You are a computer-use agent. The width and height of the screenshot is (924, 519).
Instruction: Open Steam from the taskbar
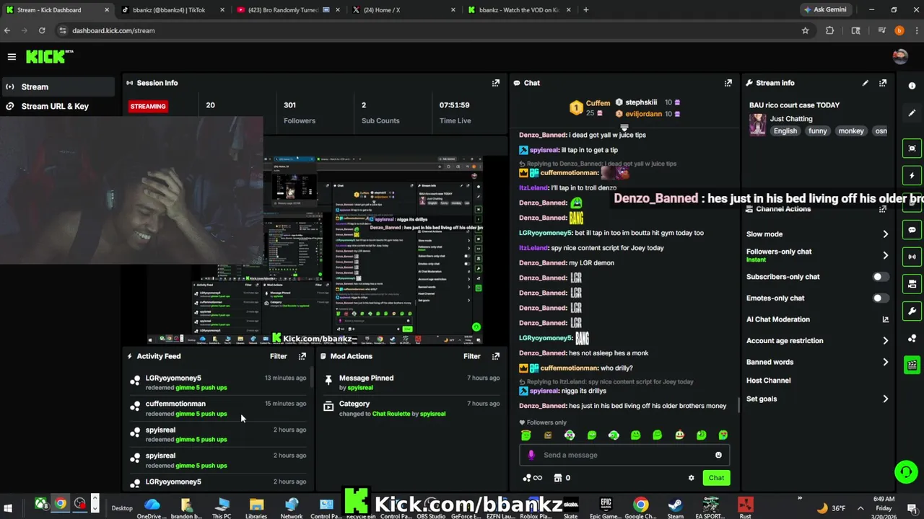(x=675, y=507)
